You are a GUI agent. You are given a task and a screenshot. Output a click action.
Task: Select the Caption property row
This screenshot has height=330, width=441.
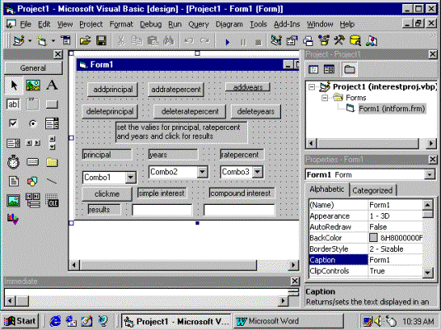click(x=365, y=260)
